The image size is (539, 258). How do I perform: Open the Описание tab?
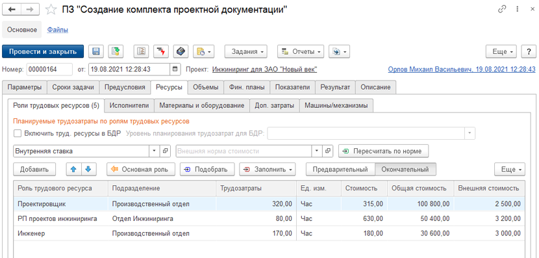pyautogui.click(x=375, y=87)
